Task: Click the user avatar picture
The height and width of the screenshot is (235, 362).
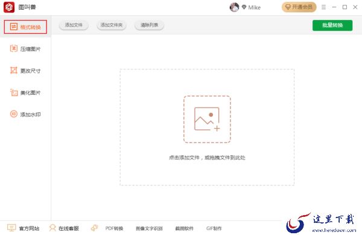Action: click(x=234, y=7)
